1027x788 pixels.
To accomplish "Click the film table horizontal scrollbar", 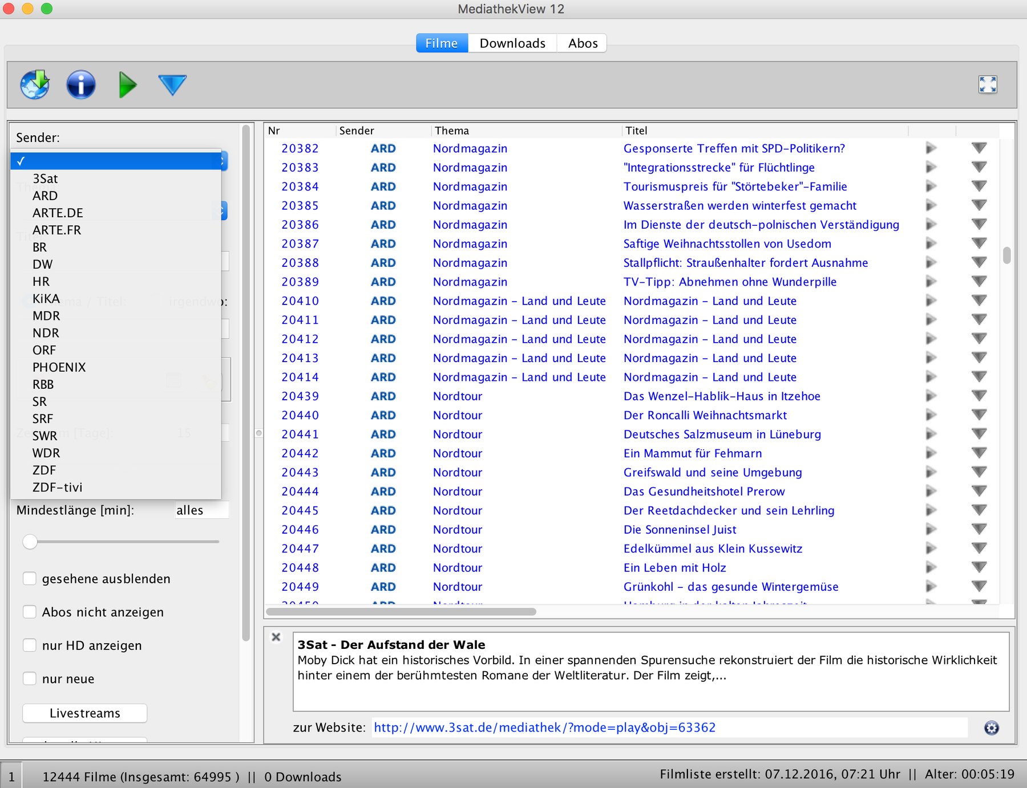I will tap(401, 612).
